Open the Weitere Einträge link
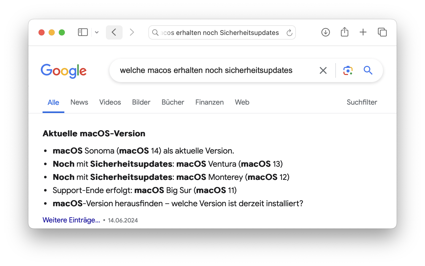 (71, 220)
